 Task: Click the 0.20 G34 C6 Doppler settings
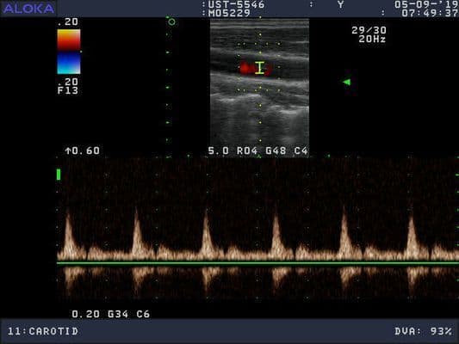[x=110, y=314]
